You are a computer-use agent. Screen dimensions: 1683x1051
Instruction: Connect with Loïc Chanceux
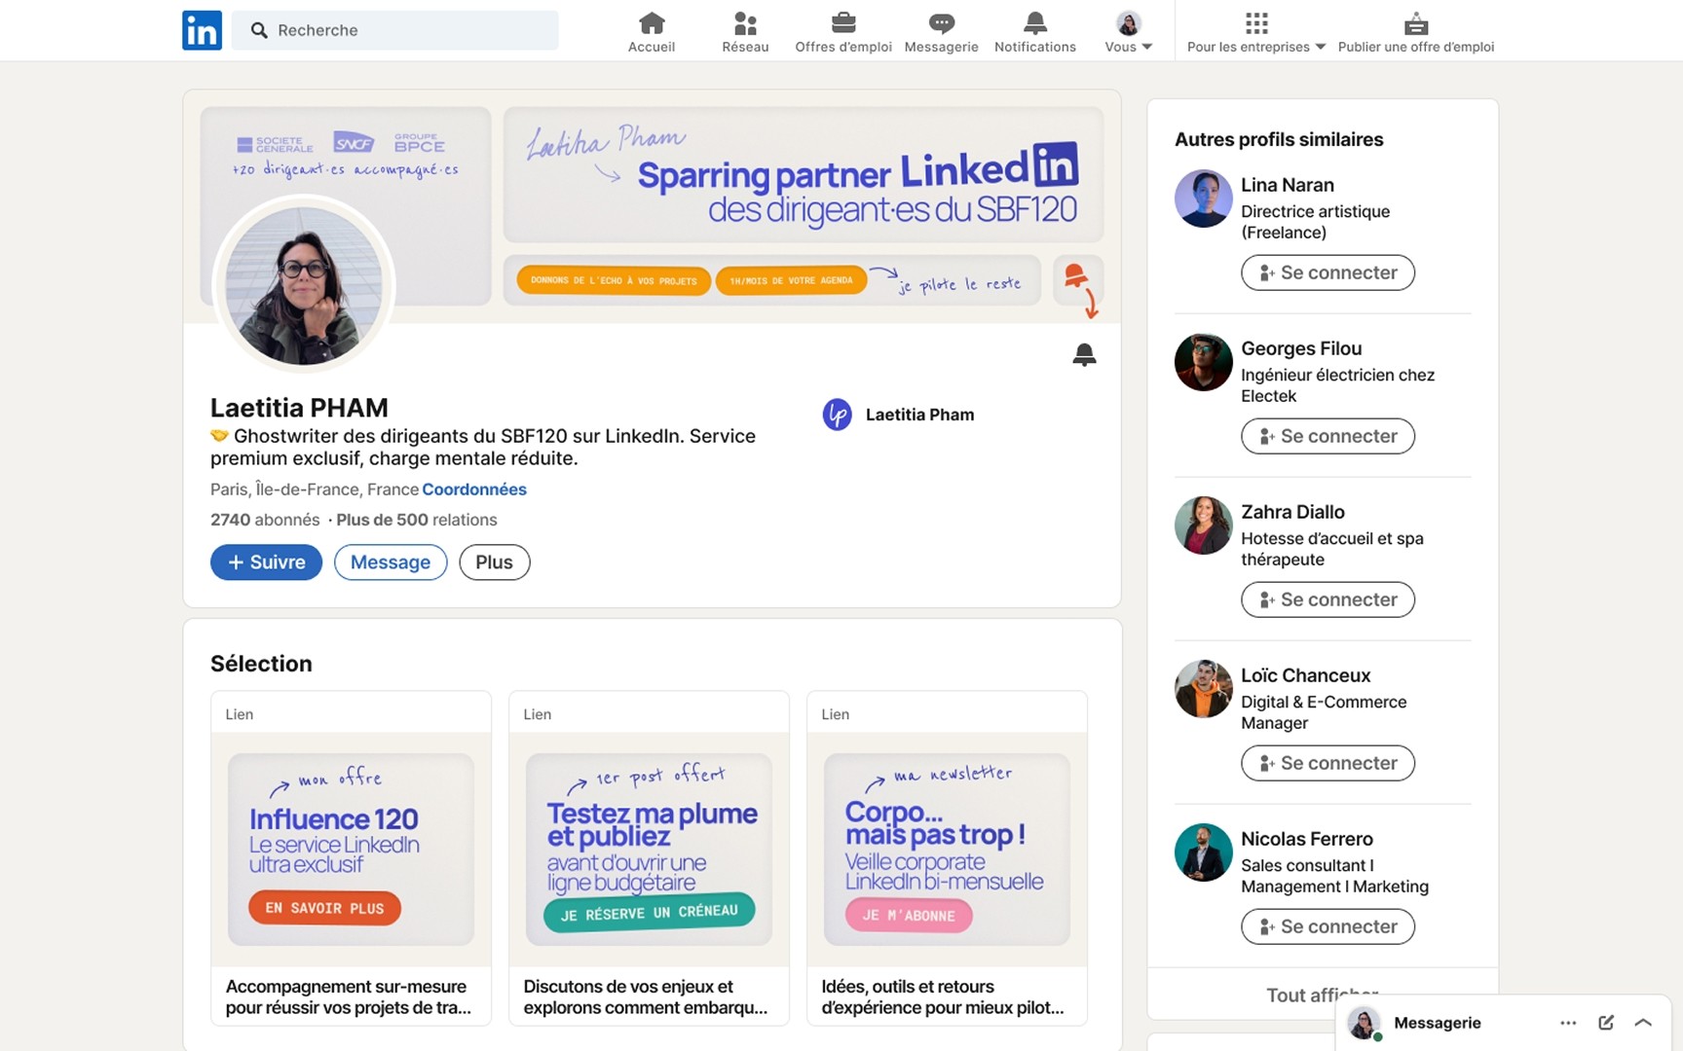click(x=1328, y=763)
